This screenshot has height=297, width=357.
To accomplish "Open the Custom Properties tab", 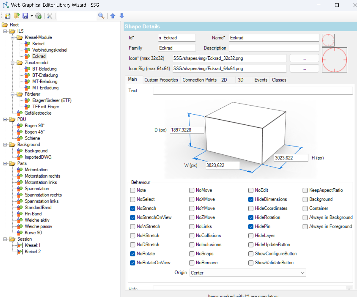I will click(x=161, y=80).
